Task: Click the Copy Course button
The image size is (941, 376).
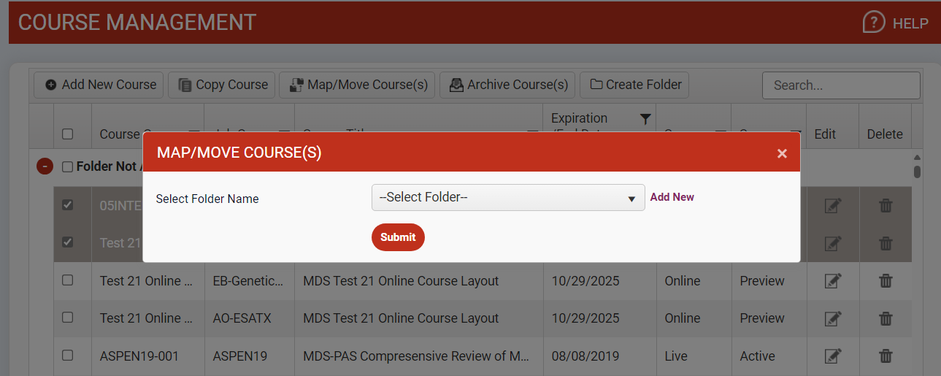Action: [222, 85]
